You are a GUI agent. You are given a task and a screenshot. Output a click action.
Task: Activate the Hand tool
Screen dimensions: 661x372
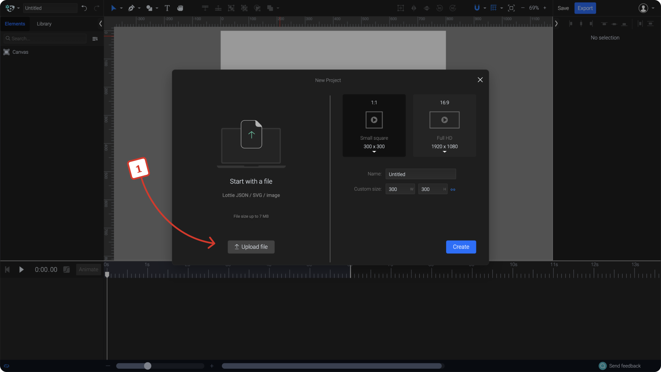[x=180, y=8]
